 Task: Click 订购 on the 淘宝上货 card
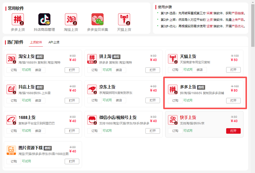click(14, 70)
